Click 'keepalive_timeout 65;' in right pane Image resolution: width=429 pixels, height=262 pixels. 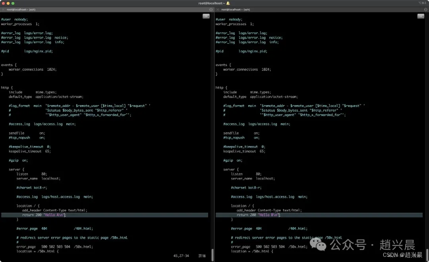pyautogui.click(x=244, y=151)
